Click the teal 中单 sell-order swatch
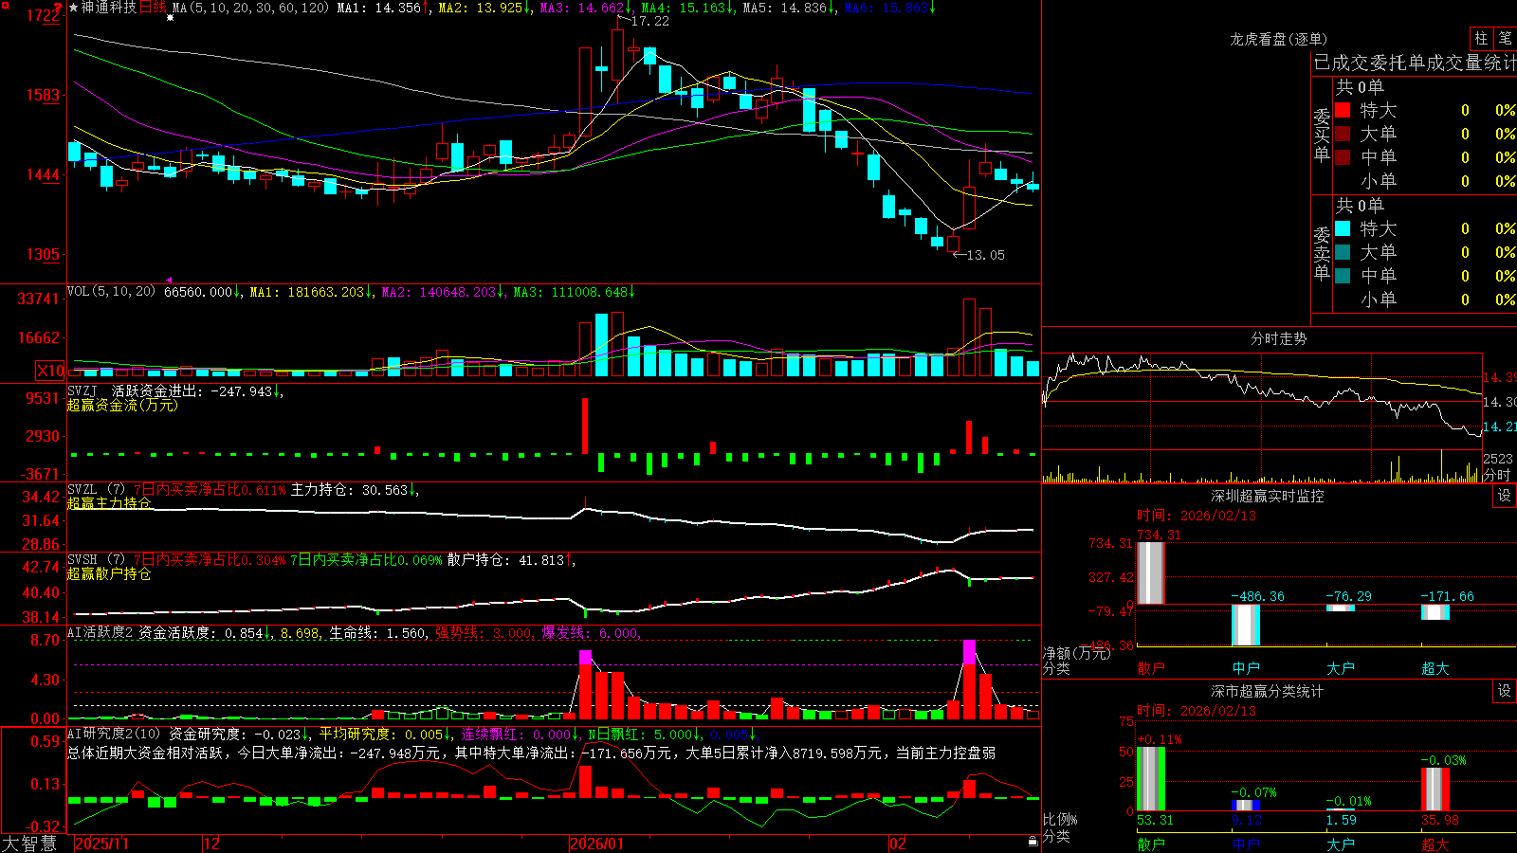Viewport: 1517px width, 853px height. [1343, 276]
